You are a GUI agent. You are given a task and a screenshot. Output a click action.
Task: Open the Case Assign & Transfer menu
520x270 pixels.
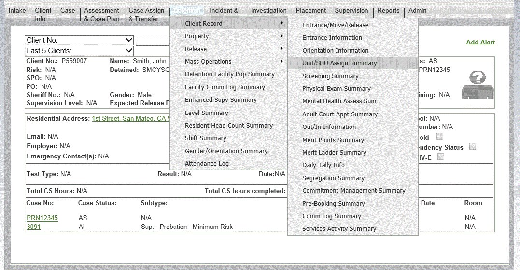point(146,14)
